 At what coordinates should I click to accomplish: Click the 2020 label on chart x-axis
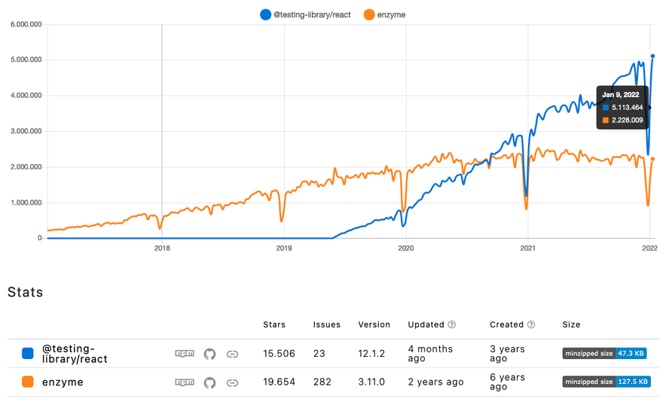click(405, 248)
